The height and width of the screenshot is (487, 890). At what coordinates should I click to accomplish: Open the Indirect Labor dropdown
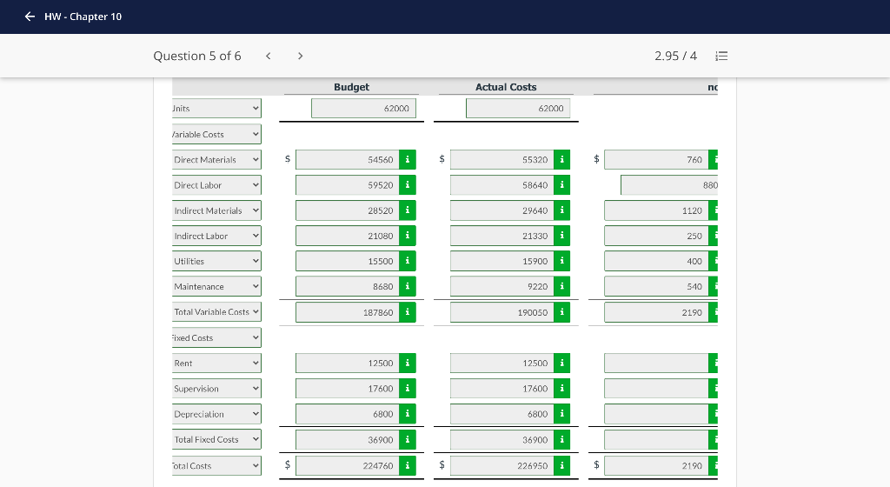[216, 236]
